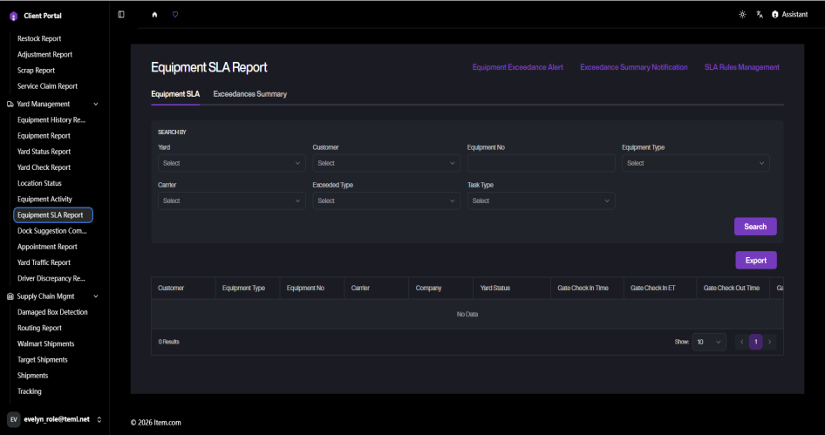Viewport: 825px width, 435px height.
Task: Open Equipment Report in sidebar
Action: (x=44, y=136)
